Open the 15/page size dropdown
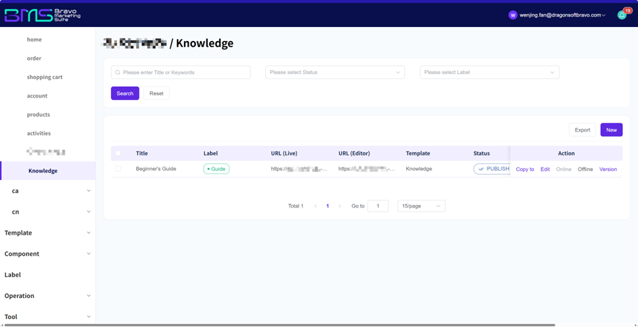This screenshot has height=327, width=638. pos(421,206)
